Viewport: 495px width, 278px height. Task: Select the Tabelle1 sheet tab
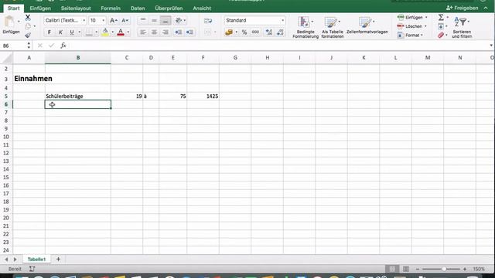pyautogui.click(x=36, y=259)
